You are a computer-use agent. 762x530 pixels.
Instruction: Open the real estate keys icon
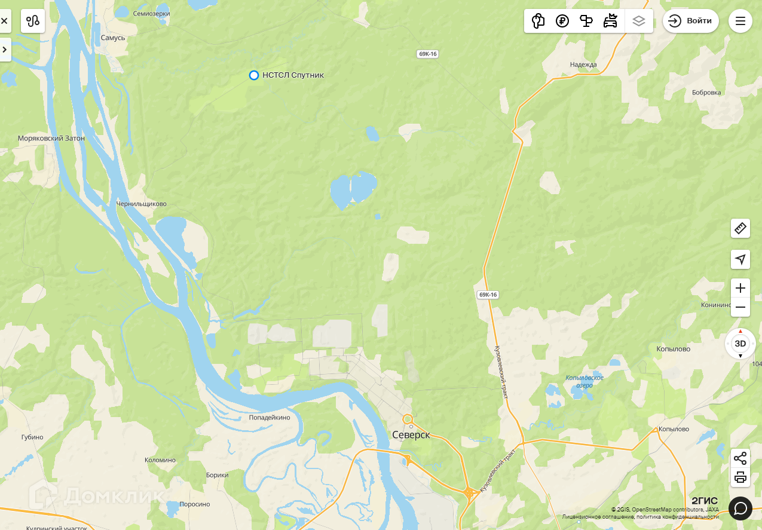538,21
